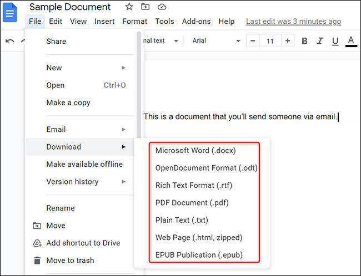Screen dimensions: 361x276
Task: Select Move to trash
Action: [80, 260]
